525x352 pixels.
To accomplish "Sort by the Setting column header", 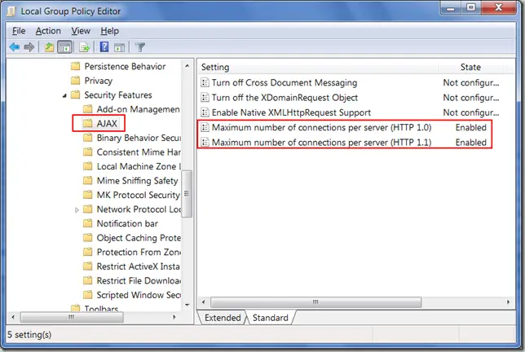I will click(318, 67).
